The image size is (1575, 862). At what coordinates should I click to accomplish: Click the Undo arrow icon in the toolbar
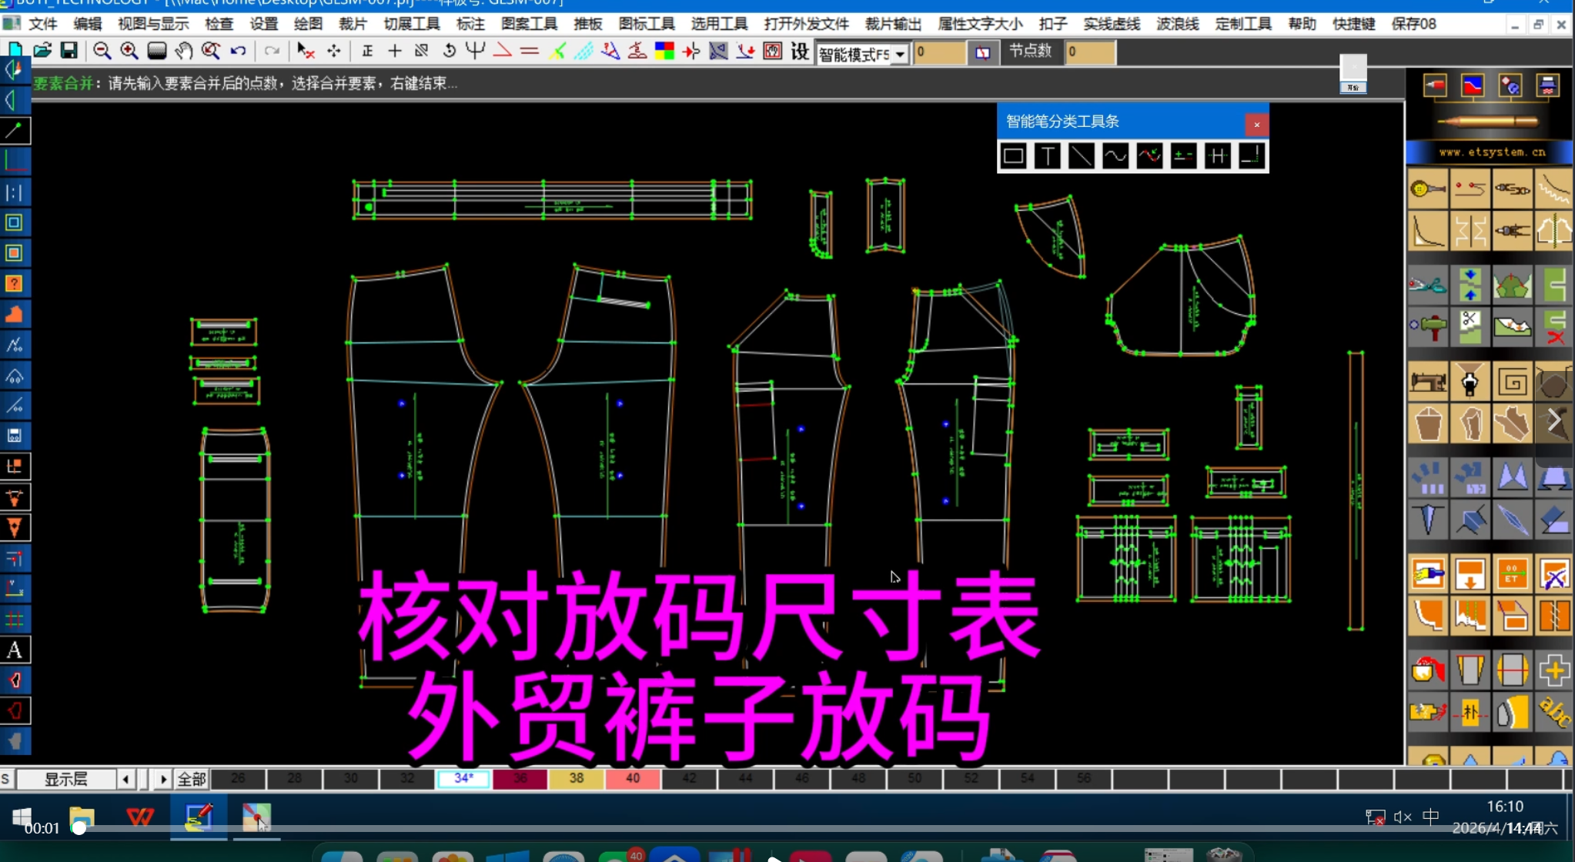[239, 51]
